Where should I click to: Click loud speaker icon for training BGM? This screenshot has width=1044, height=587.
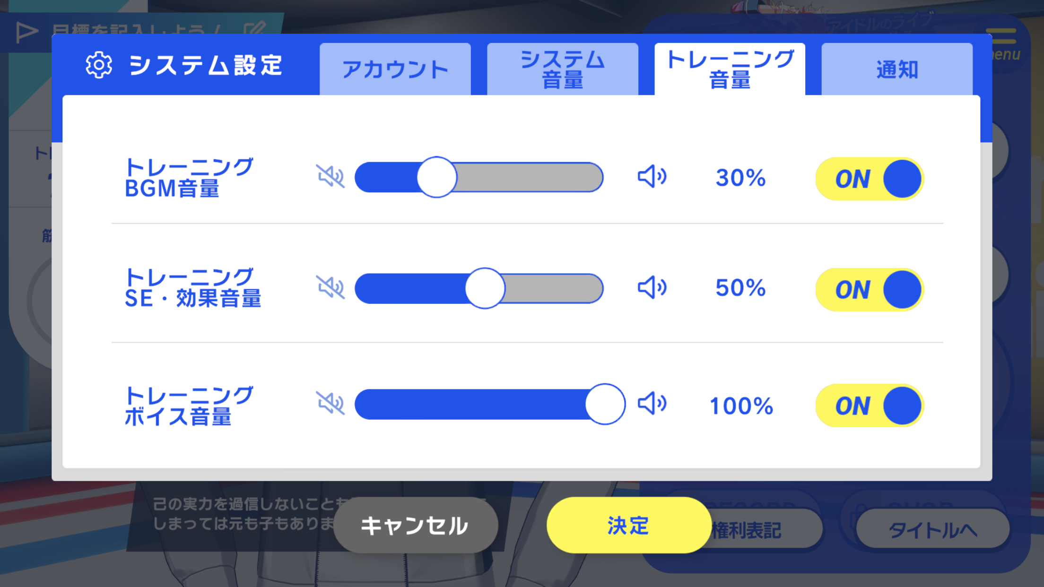click(x=652, y=177)
